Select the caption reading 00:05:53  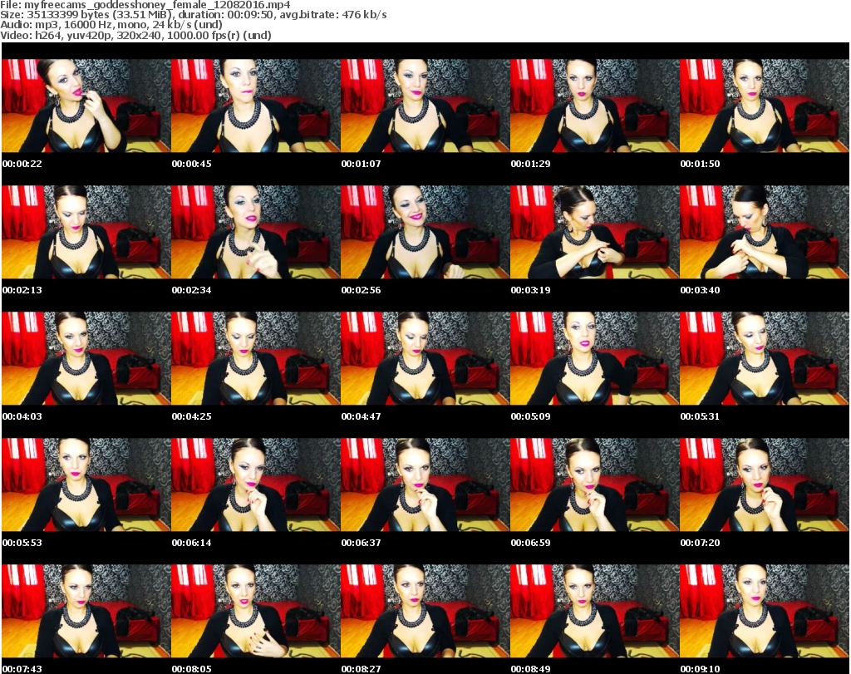[22, 543]
